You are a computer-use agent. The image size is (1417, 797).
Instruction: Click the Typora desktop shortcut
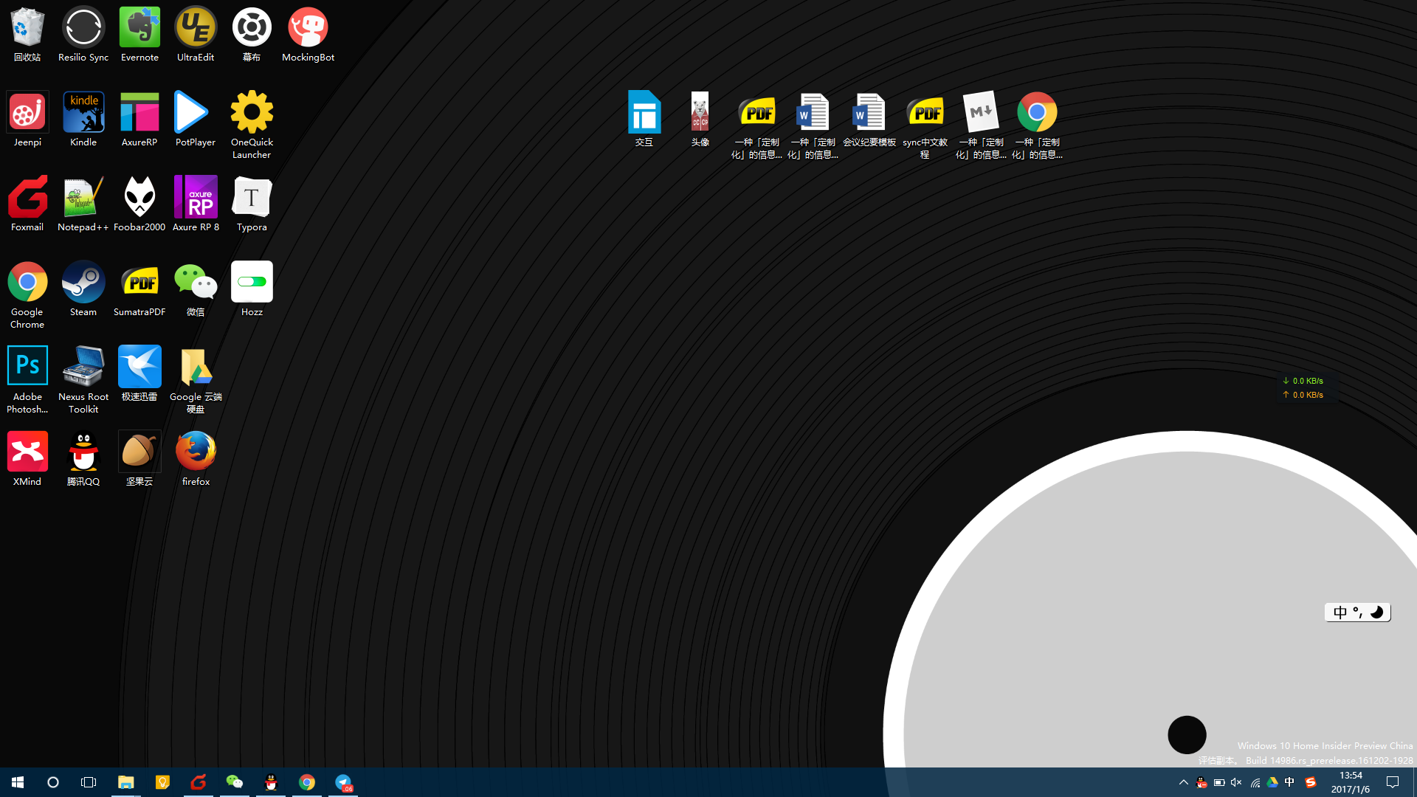(252, 204)
